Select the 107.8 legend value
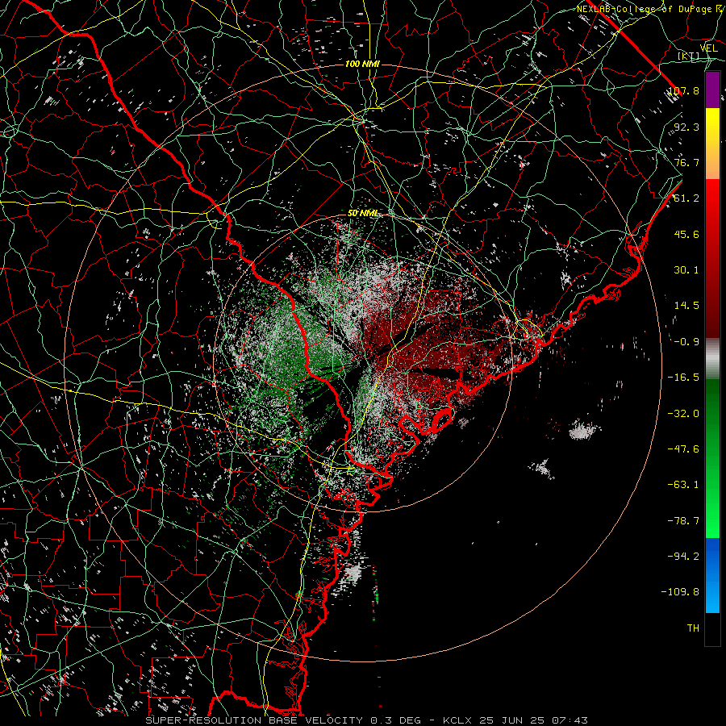 684,90
